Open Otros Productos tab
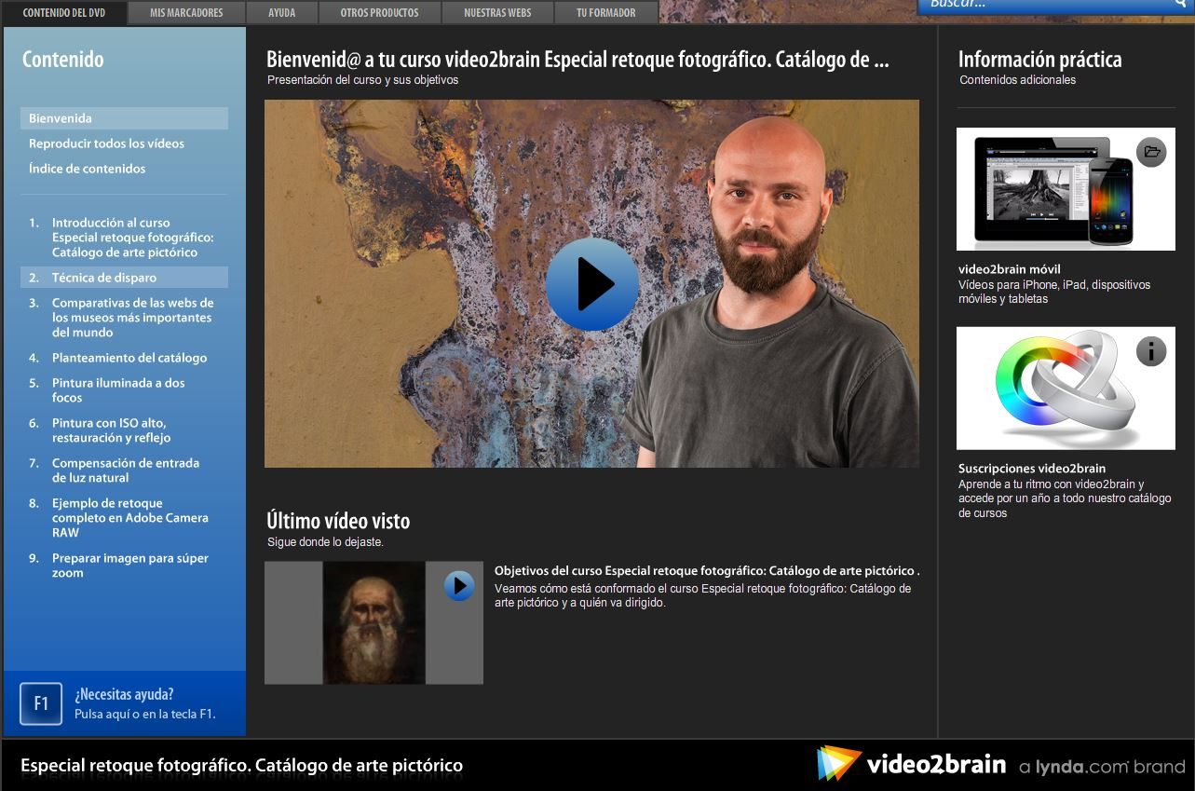1195x791 pixels. click(379, 13)
